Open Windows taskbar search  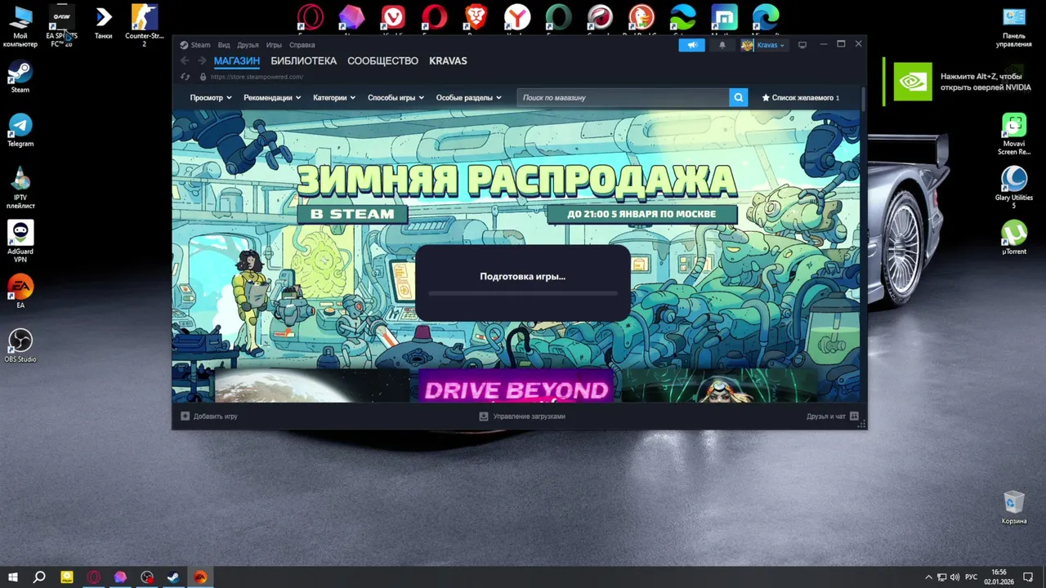39,577
